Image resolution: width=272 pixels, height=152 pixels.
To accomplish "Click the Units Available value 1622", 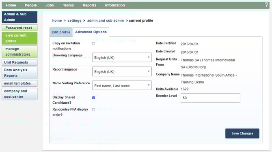I will [x=185, y=89].
